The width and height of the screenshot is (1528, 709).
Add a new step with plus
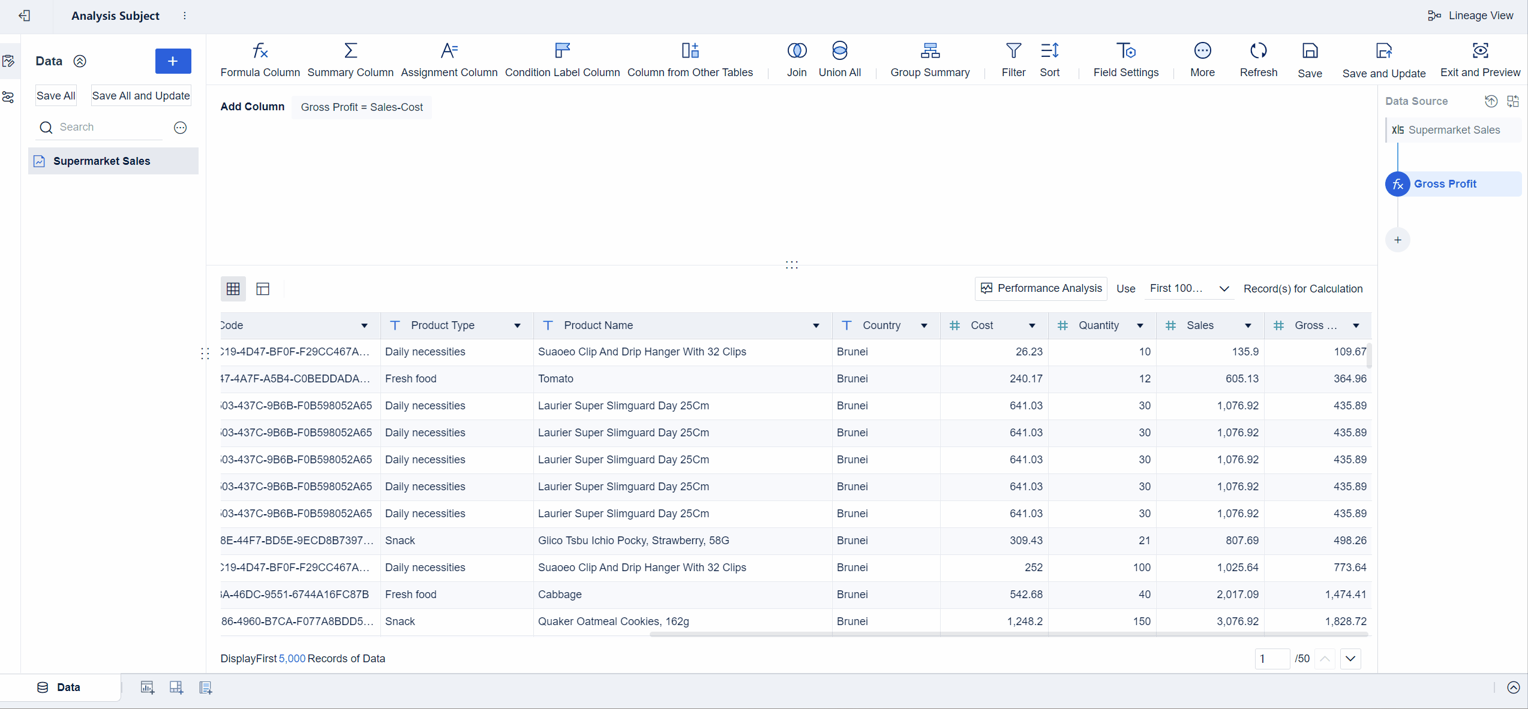pos(1398,240)
